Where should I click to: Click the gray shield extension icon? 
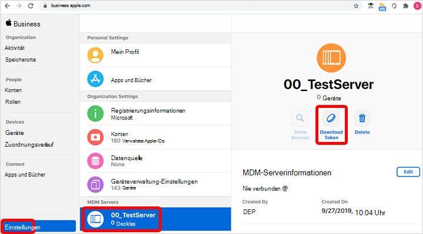[x=394, y=6]
